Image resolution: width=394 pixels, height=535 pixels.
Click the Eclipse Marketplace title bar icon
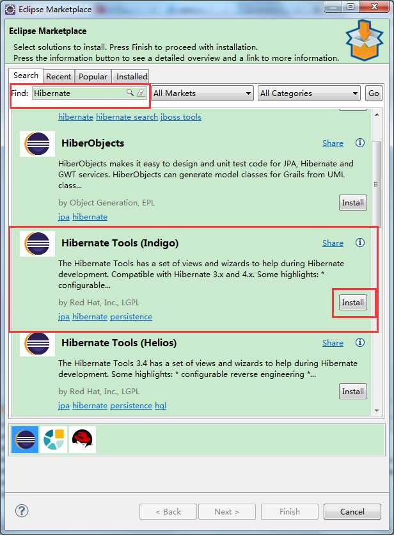[10, 9]
